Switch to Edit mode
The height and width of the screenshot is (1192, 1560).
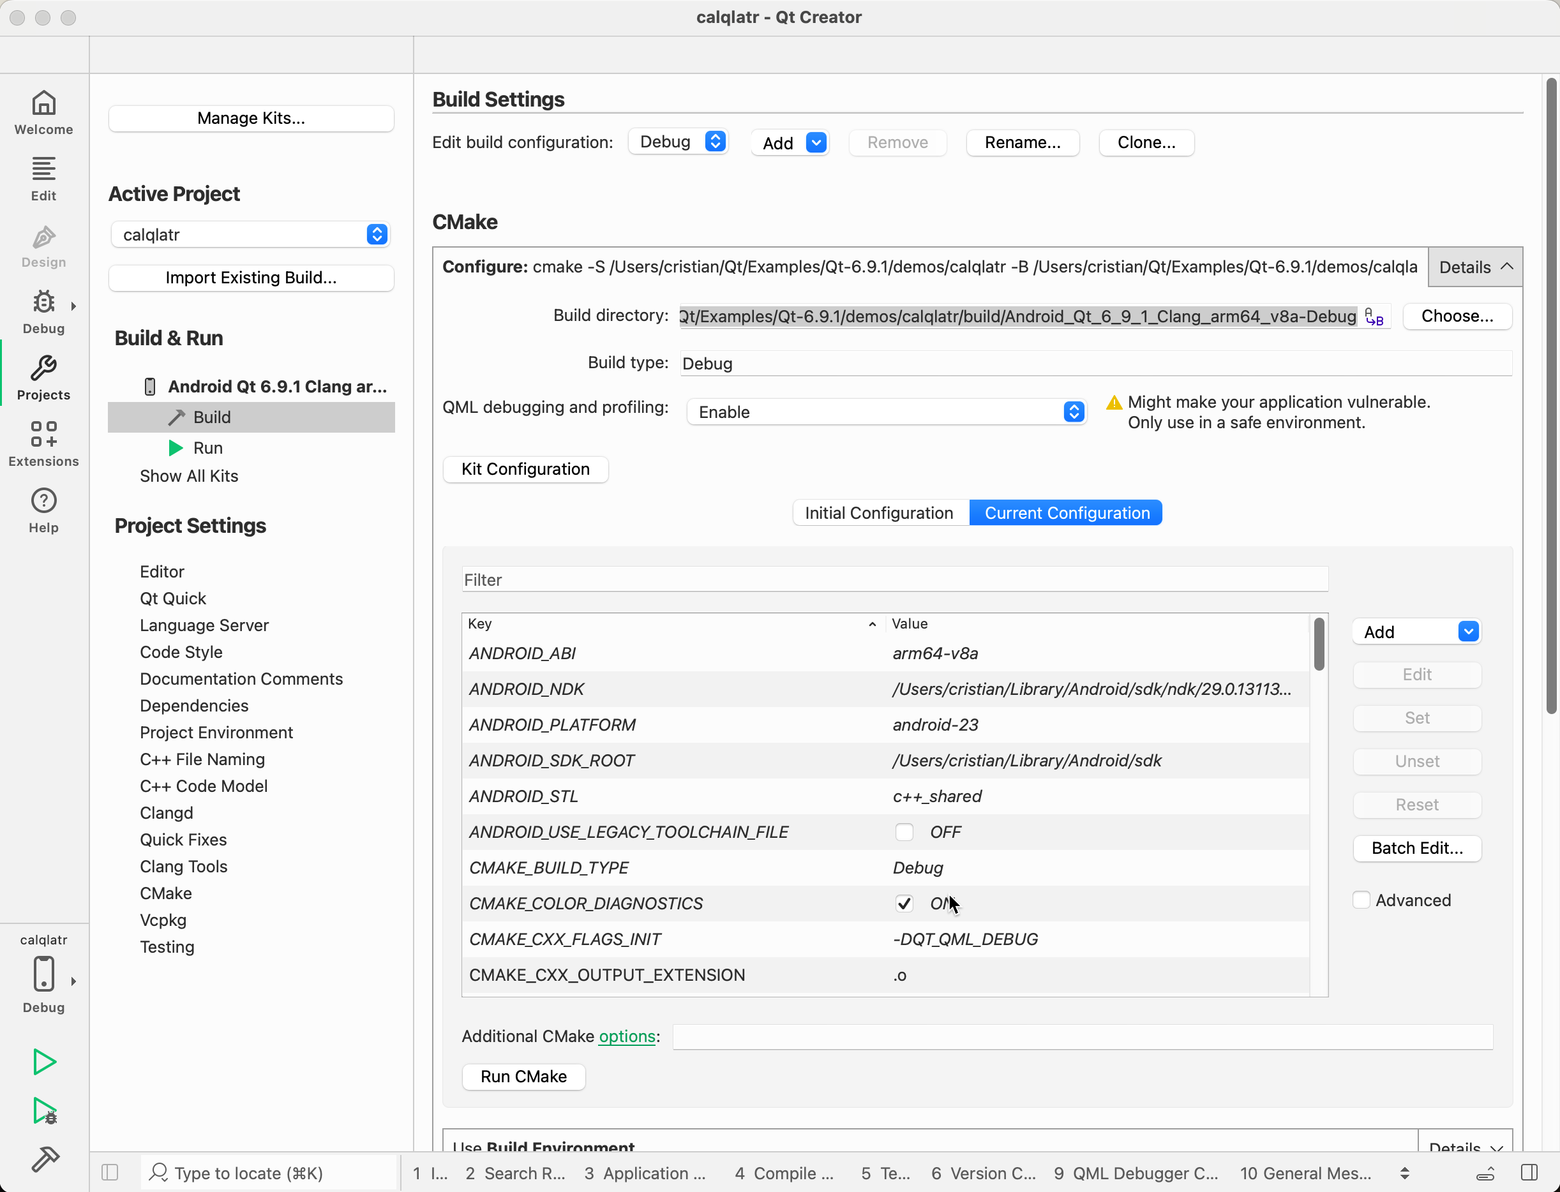tap(43, 179)
